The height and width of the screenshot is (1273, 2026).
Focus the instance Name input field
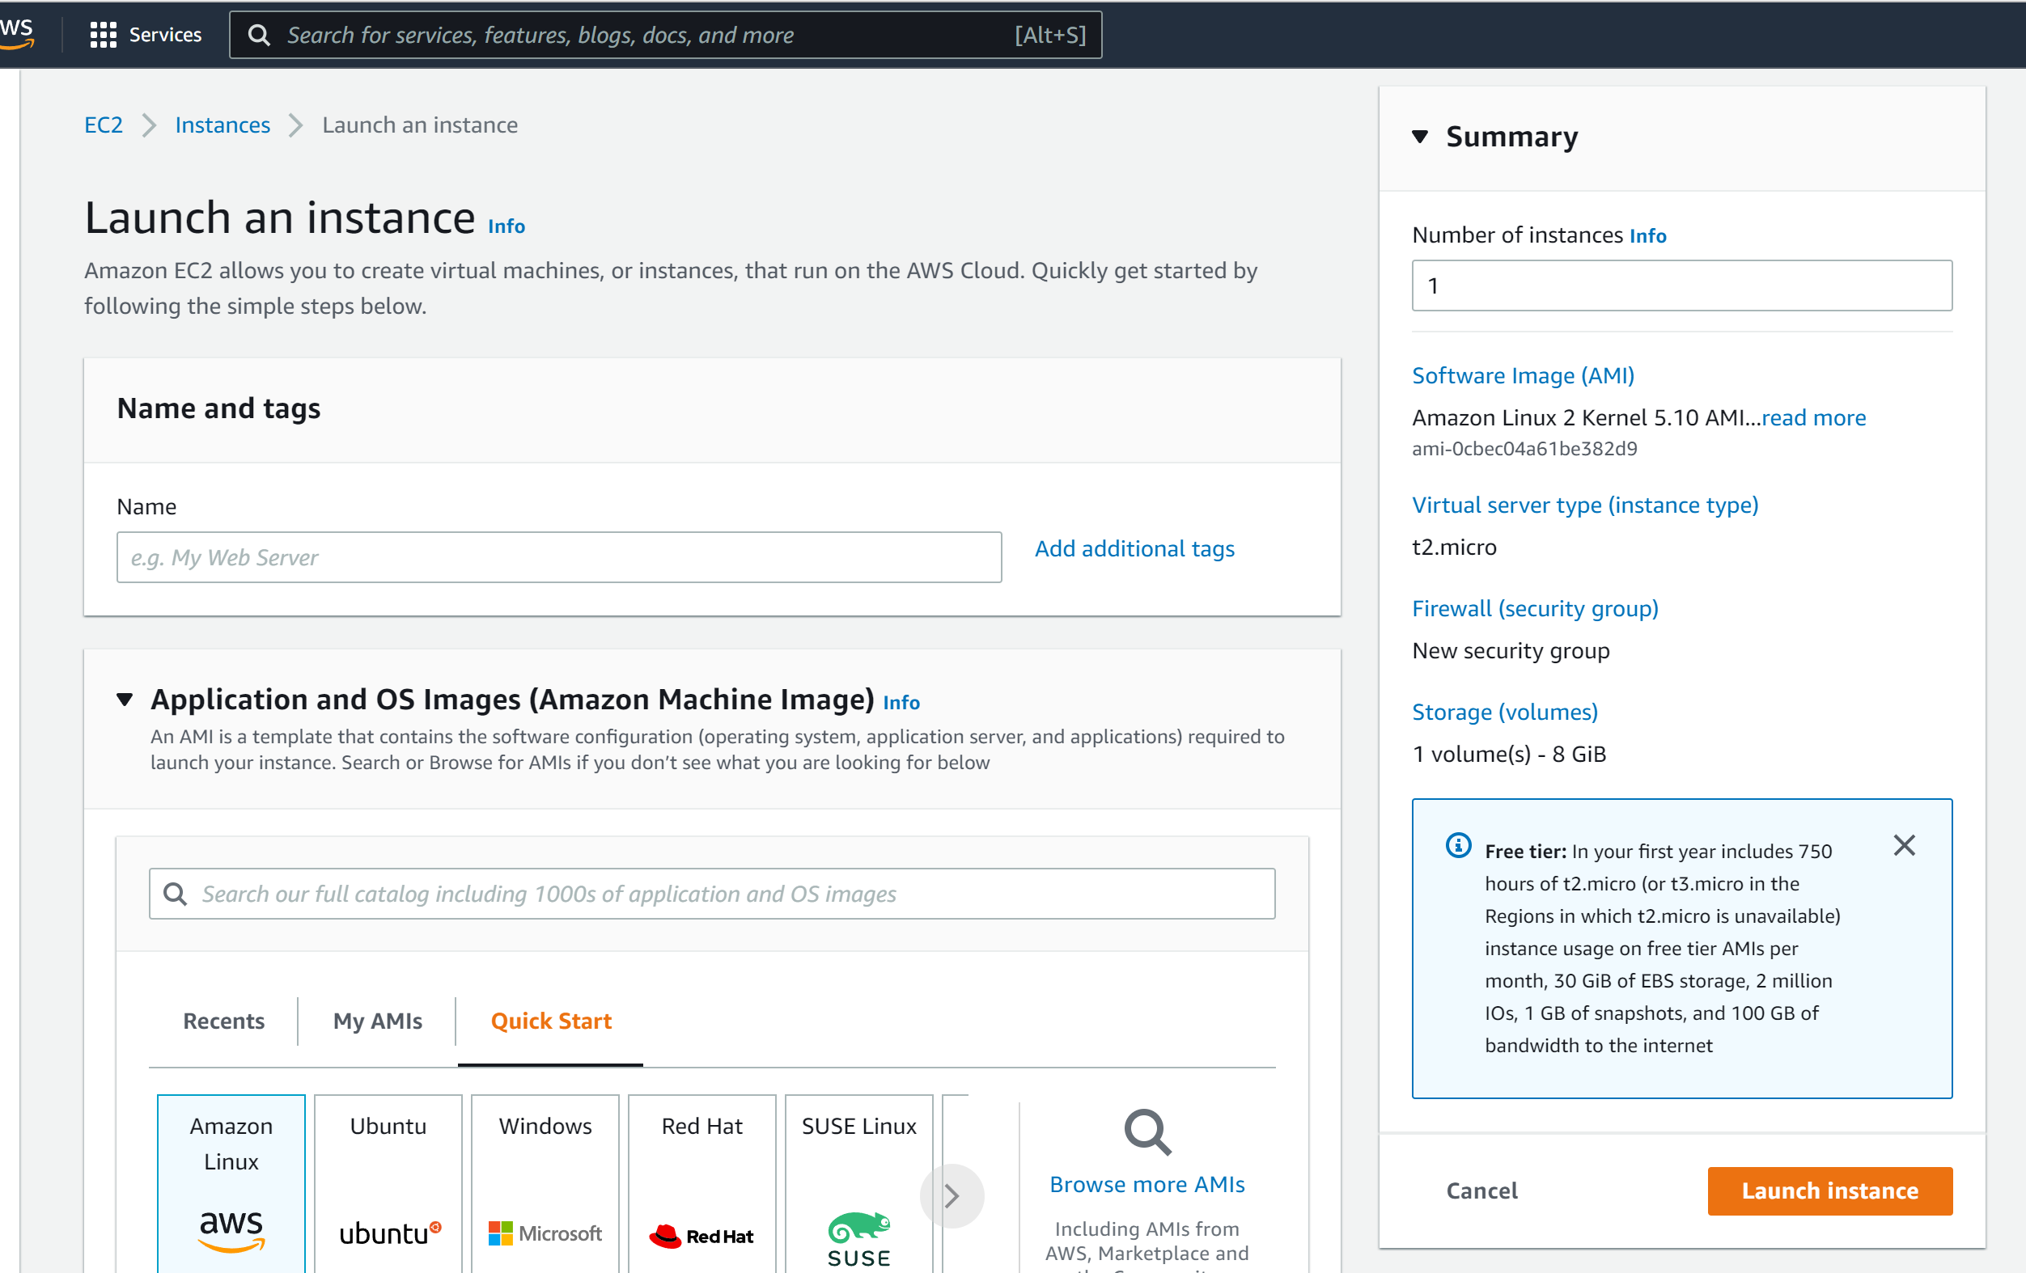click(x=558, y=556)
